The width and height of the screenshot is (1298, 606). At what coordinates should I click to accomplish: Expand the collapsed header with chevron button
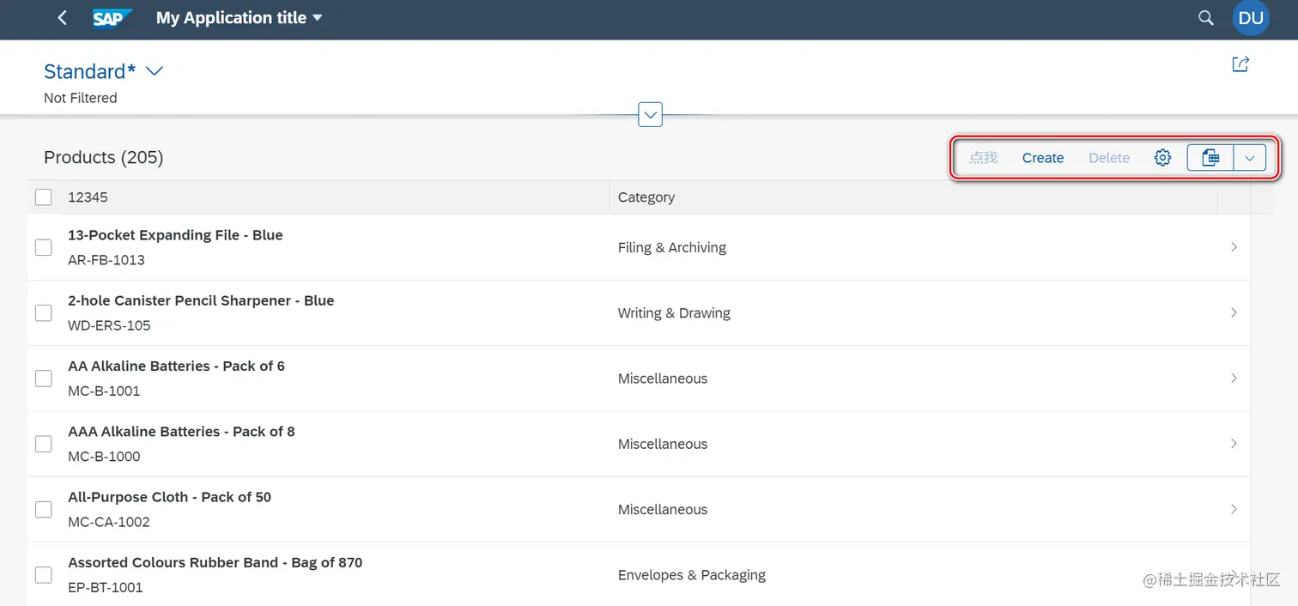(651, 114)
